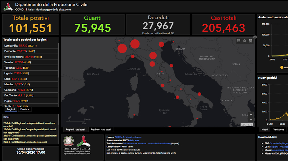This screenshot has height=161, width=288.
Task: Click the Note panel scrollbar
Action: [59, 119]
